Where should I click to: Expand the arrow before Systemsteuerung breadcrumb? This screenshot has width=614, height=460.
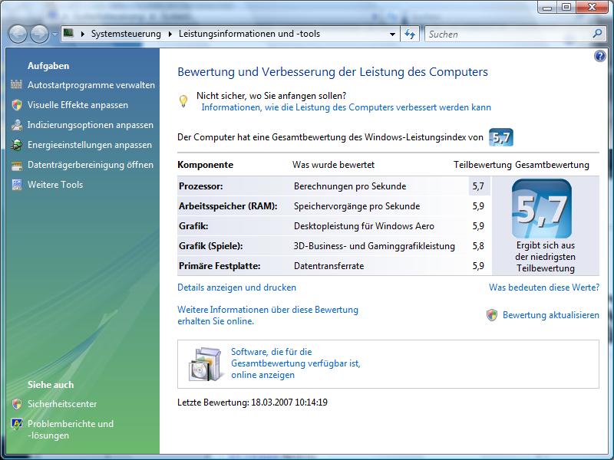(83, 34)
